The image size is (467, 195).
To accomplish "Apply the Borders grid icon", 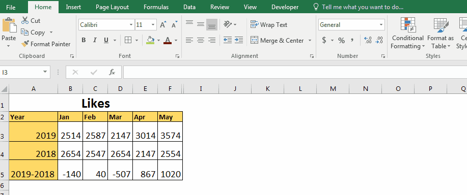I will click(128, 40).
